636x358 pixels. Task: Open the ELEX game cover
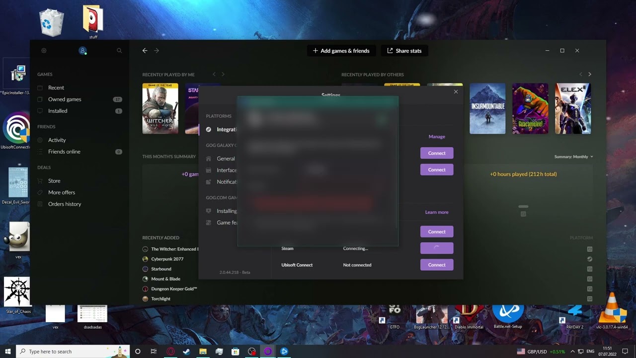(x=573, y=108)
